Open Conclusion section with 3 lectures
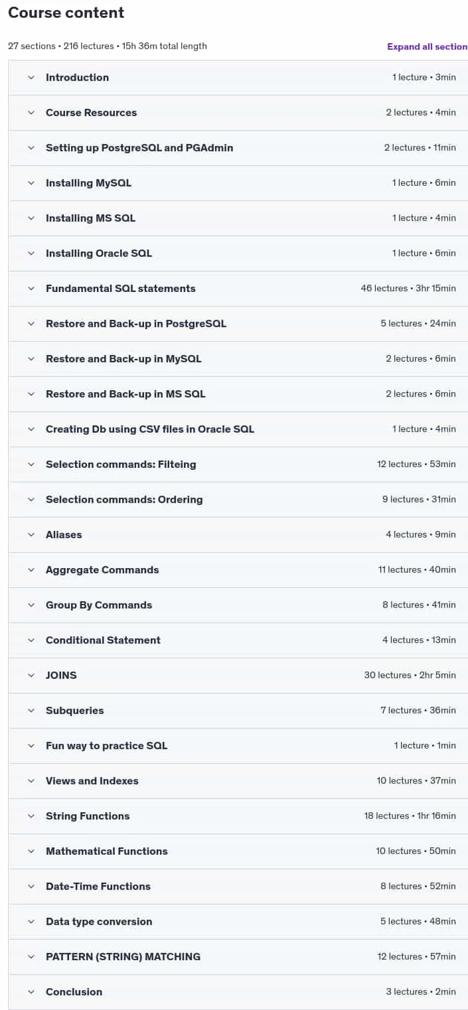Screen dimensions: 468x1010 click(x=238, y=992)
